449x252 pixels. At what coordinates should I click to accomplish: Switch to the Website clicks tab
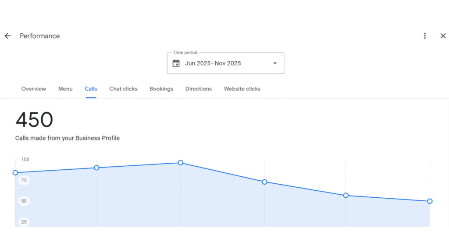pos(242,89)
